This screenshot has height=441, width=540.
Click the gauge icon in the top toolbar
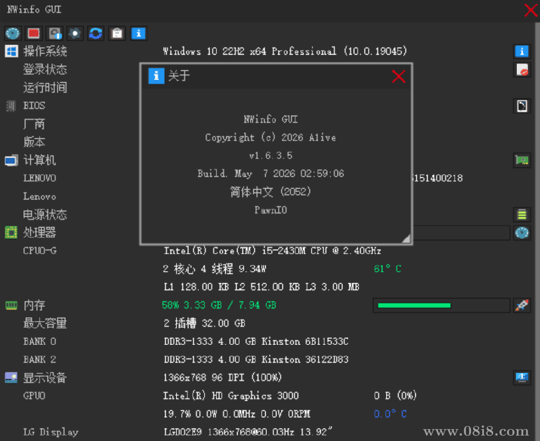pos(13,34)
